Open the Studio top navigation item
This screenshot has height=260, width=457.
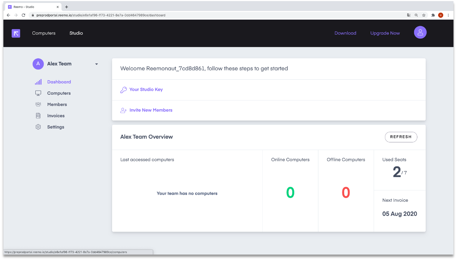[76, 33]
